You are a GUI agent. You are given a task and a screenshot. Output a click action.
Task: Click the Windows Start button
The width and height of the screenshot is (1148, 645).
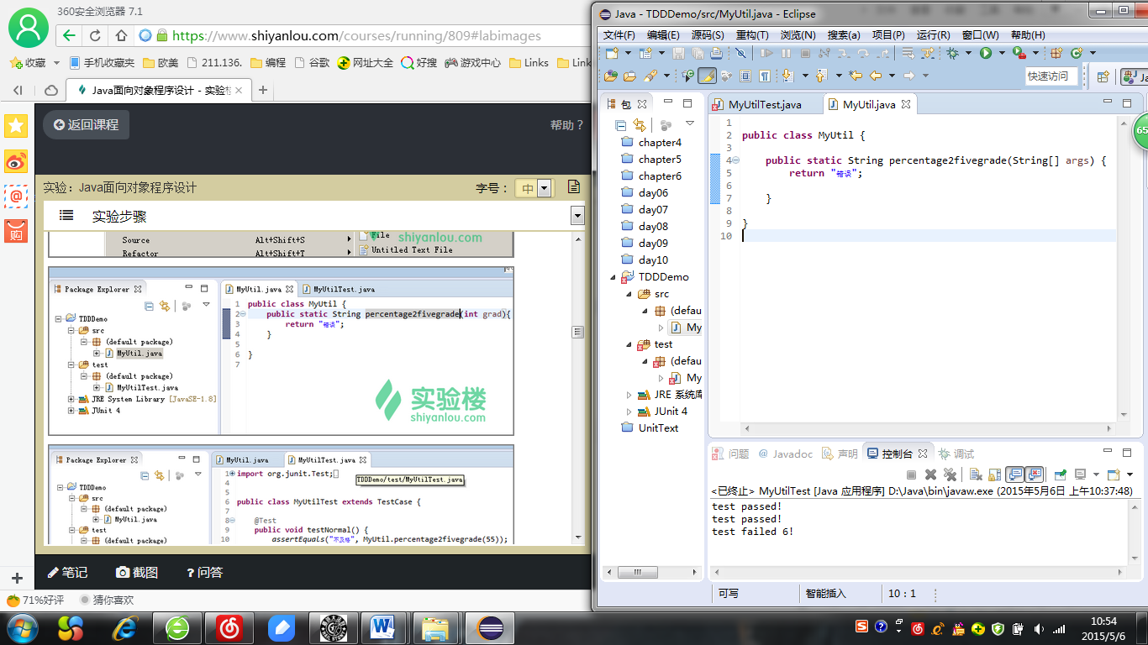[21, 627]
